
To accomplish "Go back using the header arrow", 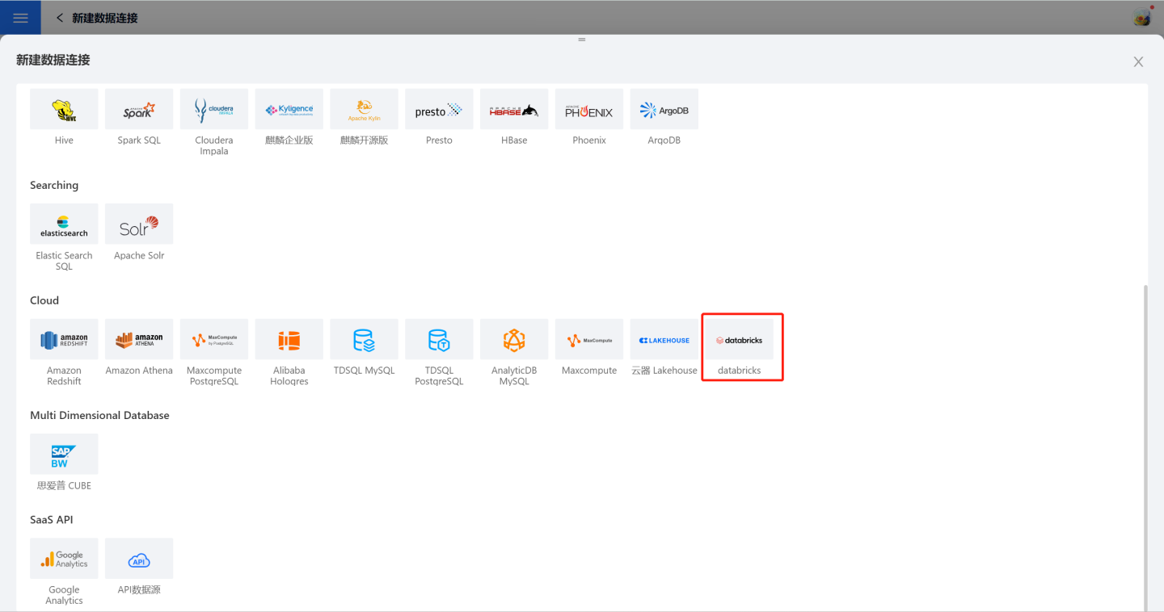I will click(x=60, y=18).
